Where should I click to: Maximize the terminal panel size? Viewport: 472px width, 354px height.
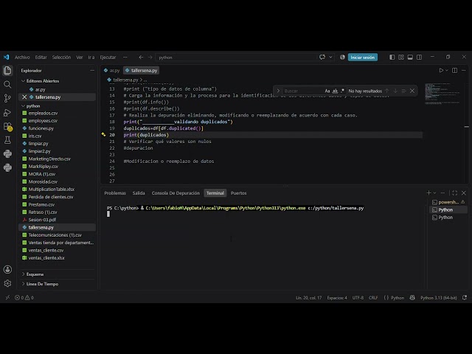(x=455, y=193)
